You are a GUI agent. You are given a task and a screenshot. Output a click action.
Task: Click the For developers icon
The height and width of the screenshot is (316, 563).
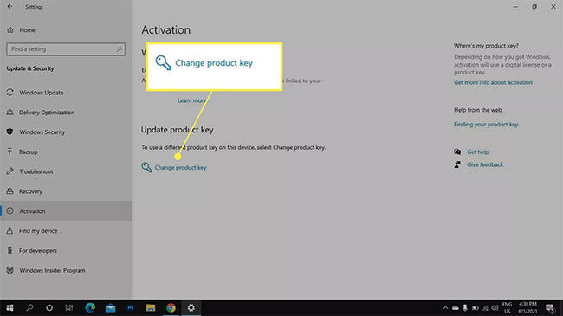10,251
